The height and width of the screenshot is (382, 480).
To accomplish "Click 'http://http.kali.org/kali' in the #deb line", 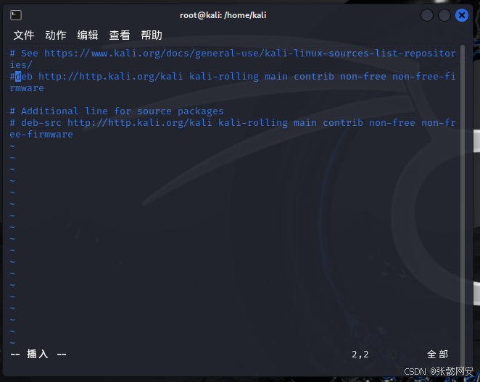I will point(110,77).
